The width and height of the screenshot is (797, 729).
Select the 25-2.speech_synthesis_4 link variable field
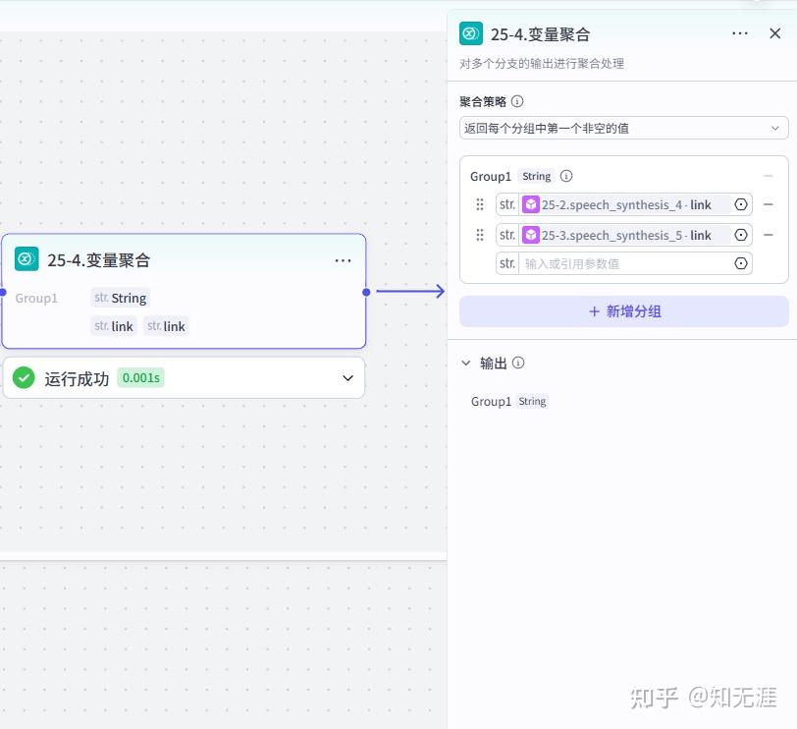[x=624, y=204]
